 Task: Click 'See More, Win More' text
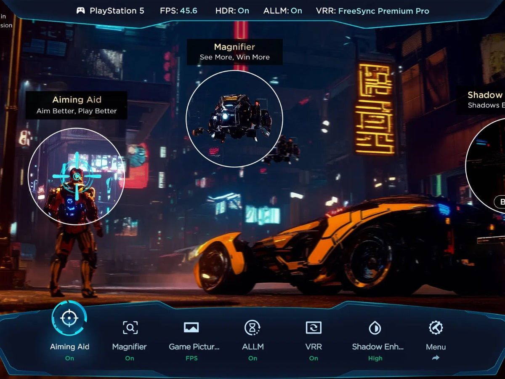click(234, 57)
